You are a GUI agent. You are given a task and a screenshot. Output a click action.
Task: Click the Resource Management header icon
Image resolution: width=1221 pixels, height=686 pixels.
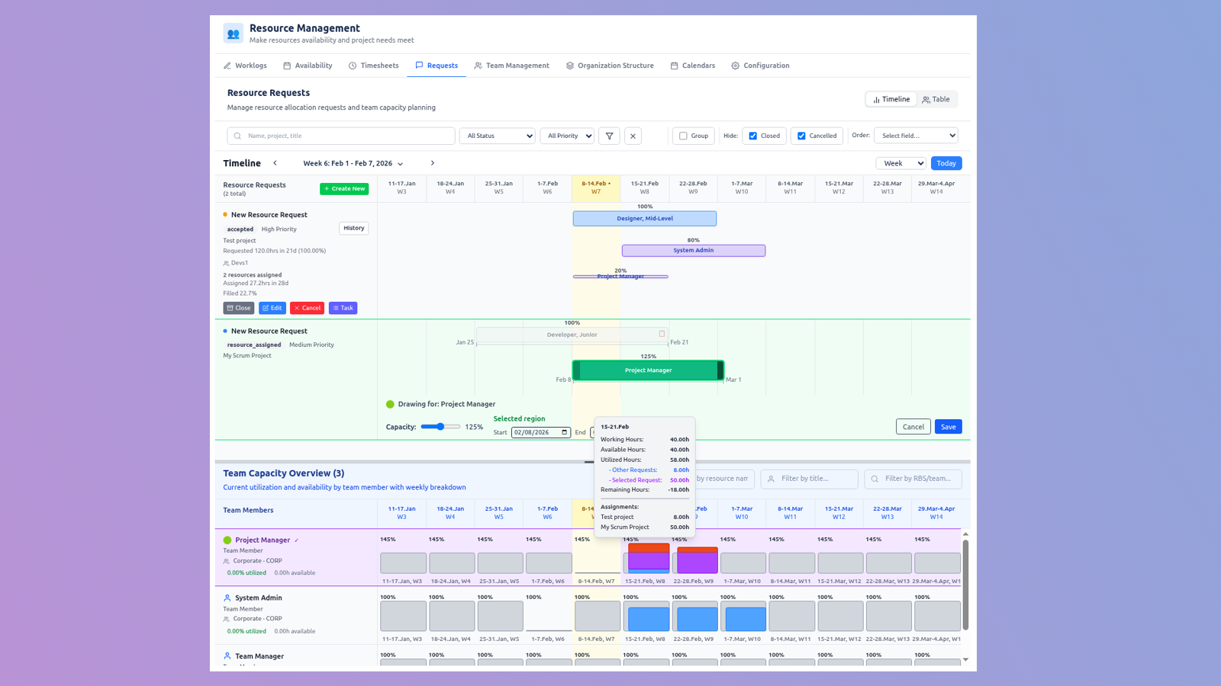coord(233,33)
